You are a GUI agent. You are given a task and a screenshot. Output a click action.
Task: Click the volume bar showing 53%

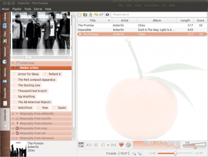(194, 145)
